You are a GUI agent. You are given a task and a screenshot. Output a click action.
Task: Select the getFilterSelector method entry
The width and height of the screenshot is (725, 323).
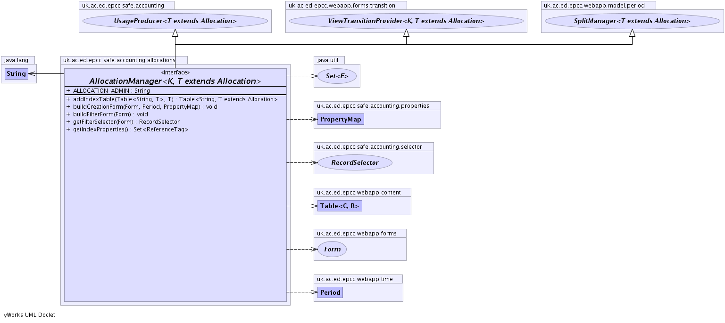(126, 122)
